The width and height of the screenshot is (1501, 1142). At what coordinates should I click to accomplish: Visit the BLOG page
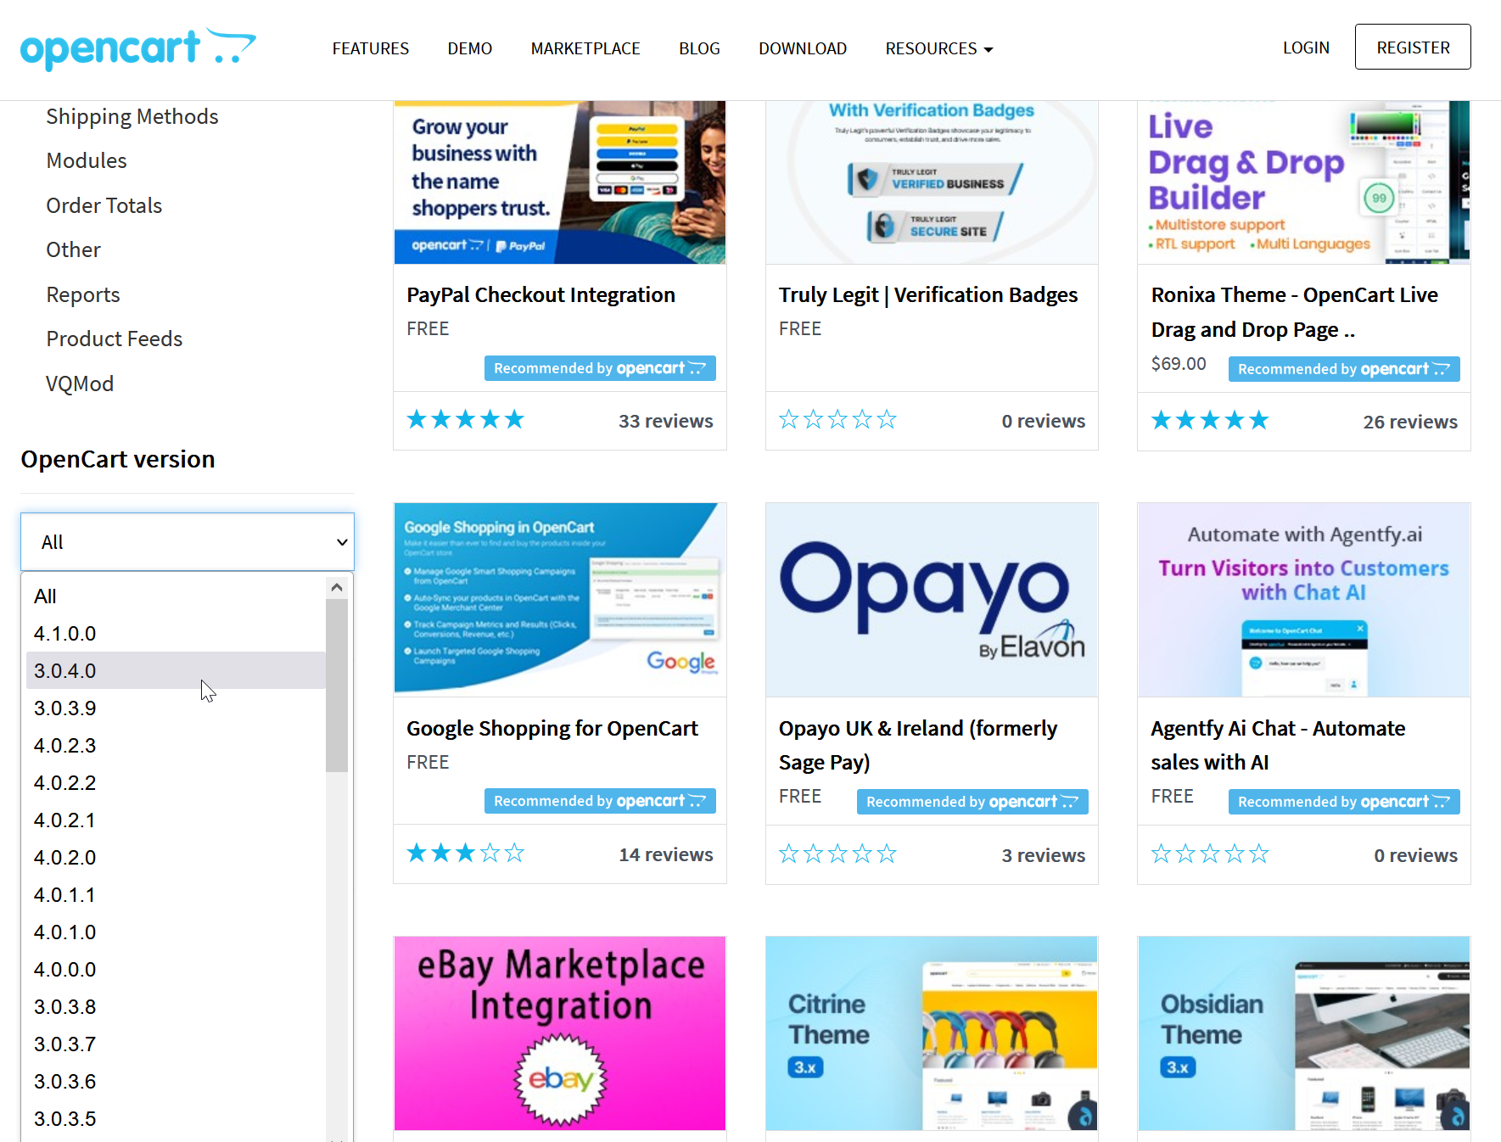(x=699, y=48)
